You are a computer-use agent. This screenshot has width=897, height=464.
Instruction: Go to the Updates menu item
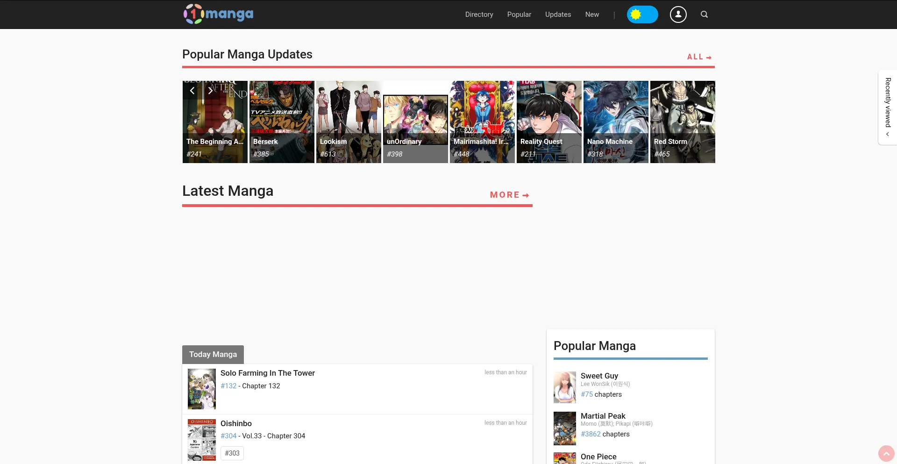point(558,14)
